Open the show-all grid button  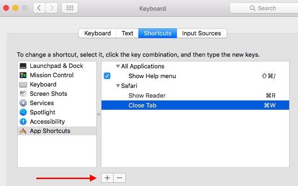[69, 8]
